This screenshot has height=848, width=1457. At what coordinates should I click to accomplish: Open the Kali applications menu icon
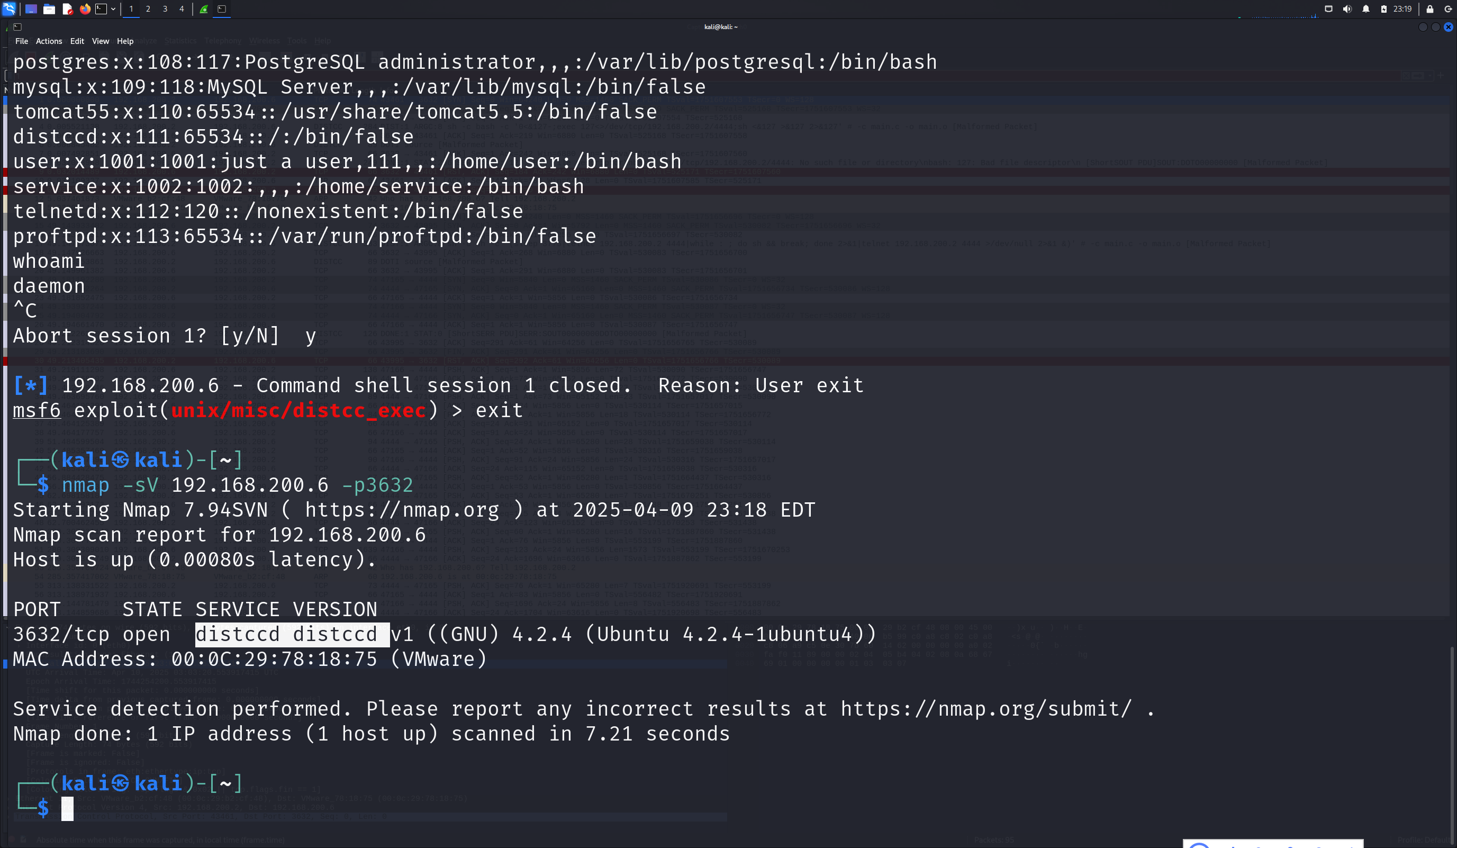(9, 8)
